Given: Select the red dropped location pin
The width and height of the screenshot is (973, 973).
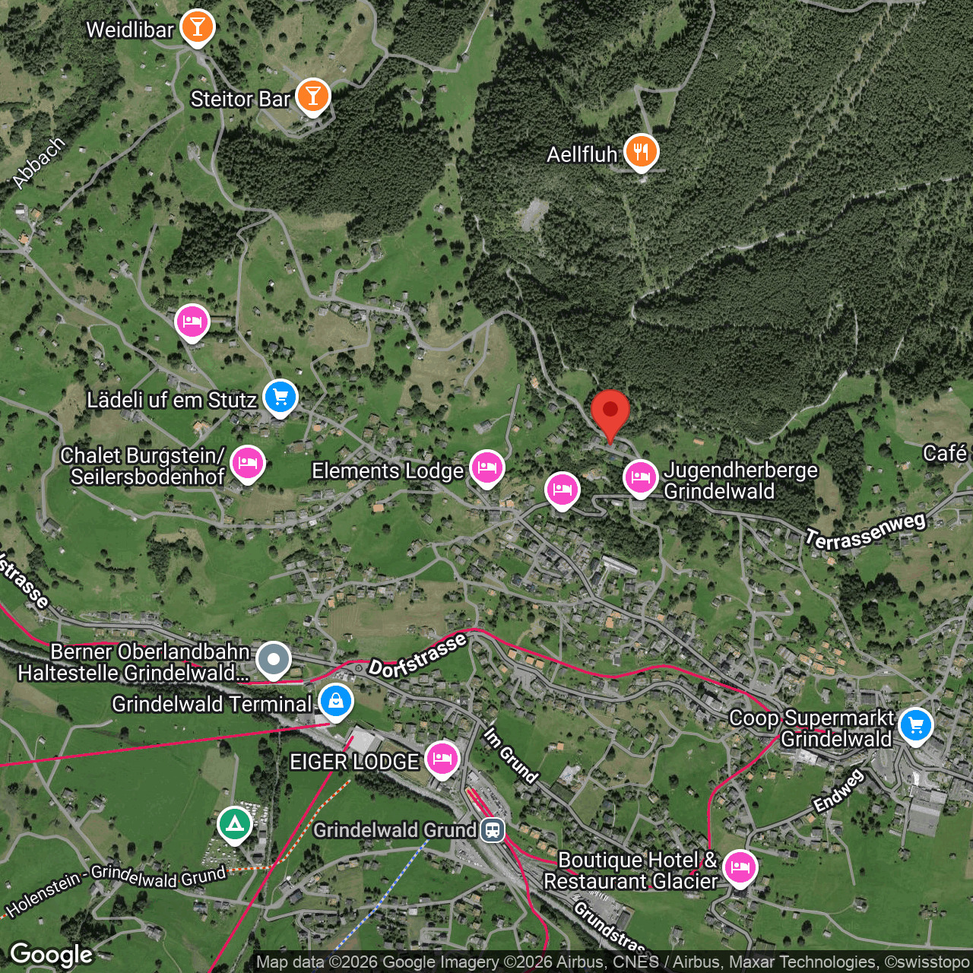Looking at the screenshot, I should pyautogui.click(x=610, y=415).
